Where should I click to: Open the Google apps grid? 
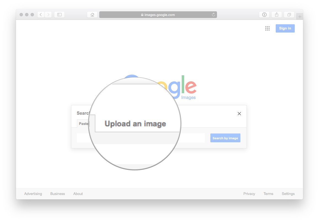tap(267, 28)
